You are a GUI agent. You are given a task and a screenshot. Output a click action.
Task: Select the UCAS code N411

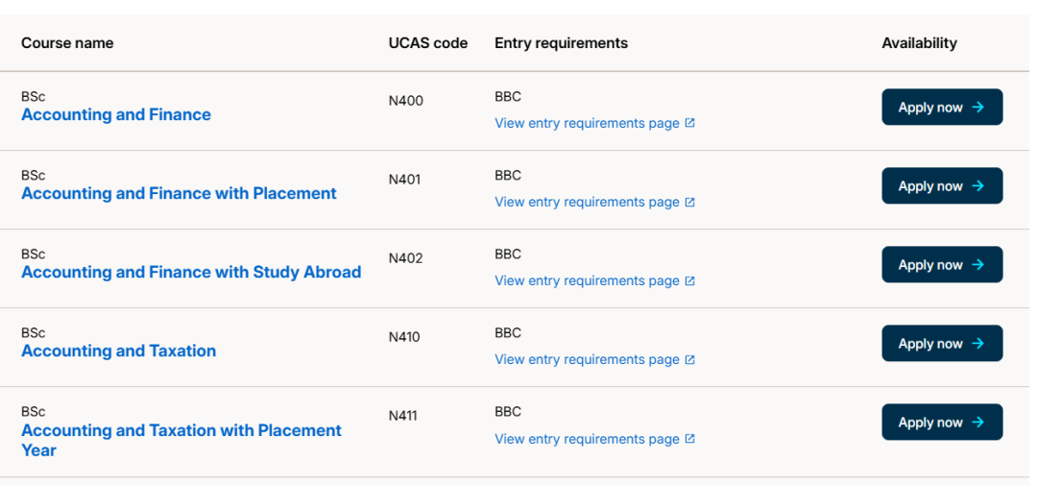coord(403,416)
